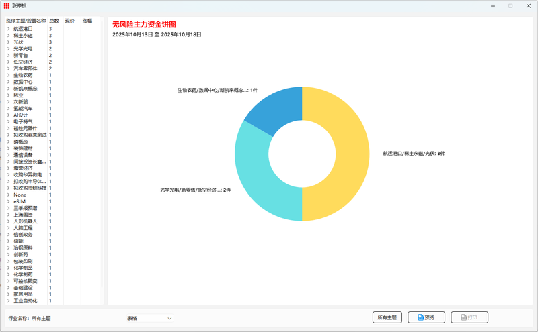Expand the 人形机器人 tree row
The image size is (538, 332).
tap(9, 221)
